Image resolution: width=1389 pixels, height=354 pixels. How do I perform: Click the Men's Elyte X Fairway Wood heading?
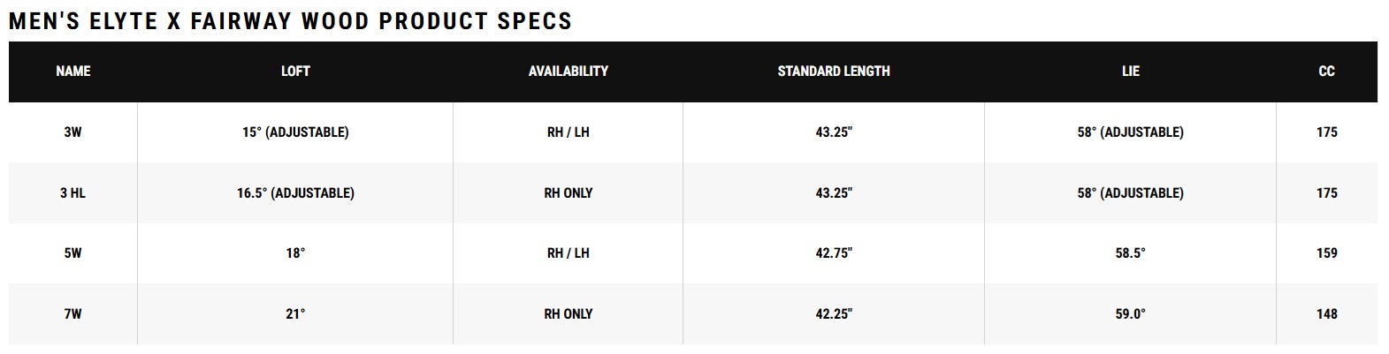(291, 21)
